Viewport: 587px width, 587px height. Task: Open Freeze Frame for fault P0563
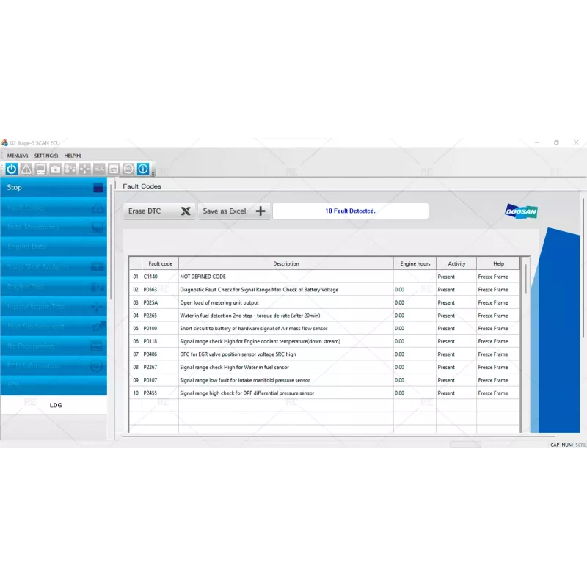pyautogui.click(x=492, y=290)
